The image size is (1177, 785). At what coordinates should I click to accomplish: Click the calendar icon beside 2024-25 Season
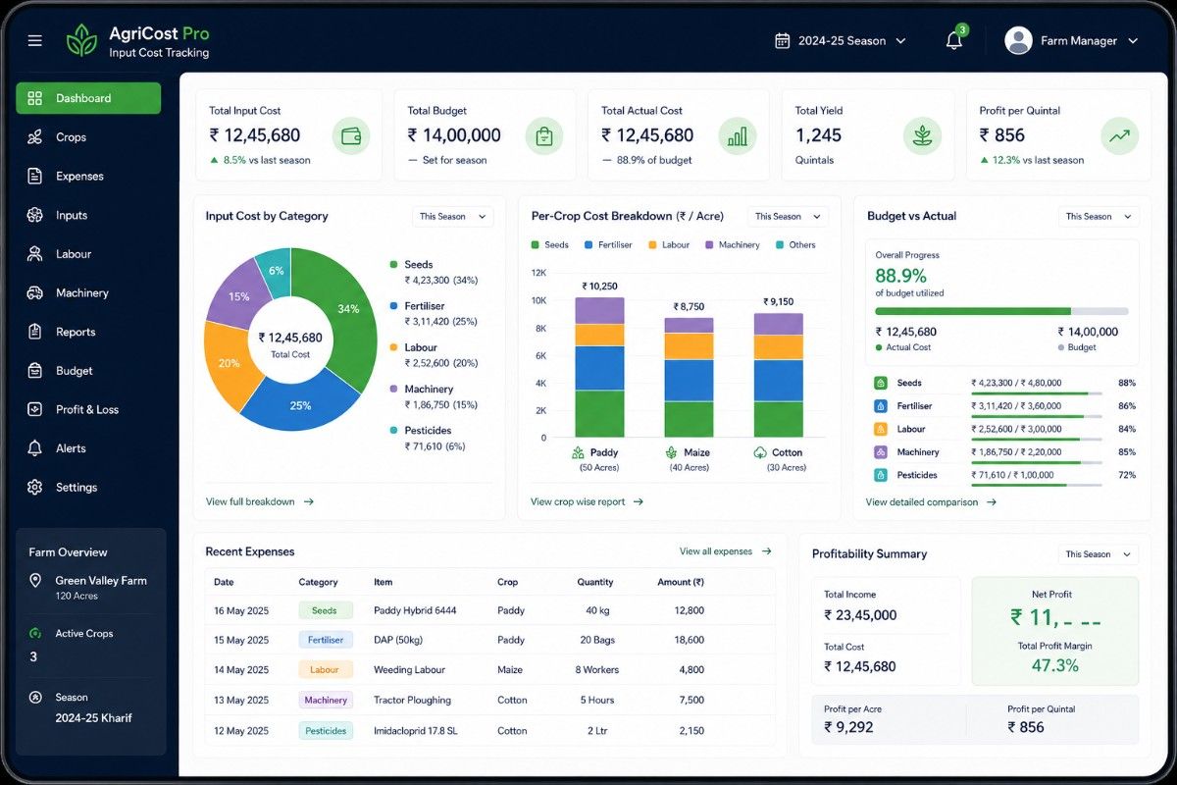[x=783, y=41]
